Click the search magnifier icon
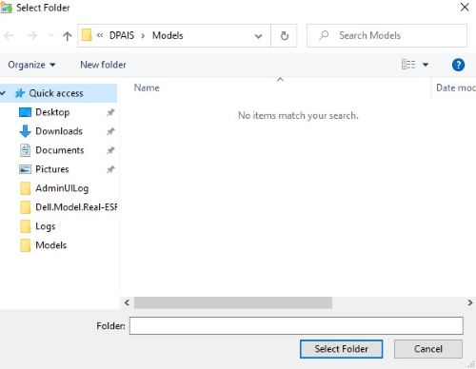The height and width of the screenshot is (369, 476). tap(324, 35)
